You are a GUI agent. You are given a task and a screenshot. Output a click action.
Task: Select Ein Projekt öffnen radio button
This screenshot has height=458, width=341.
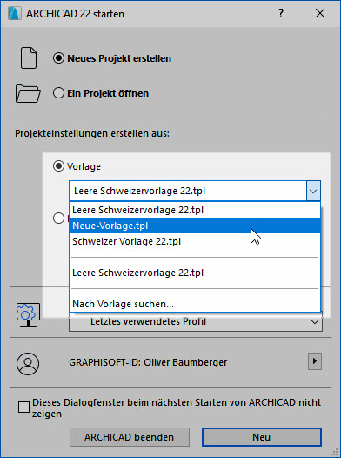[x=58, y=93]
